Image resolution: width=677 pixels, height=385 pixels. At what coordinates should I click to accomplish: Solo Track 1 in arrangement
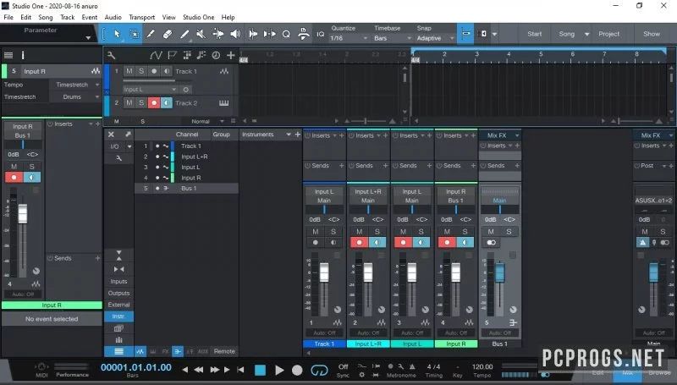(141, 71)
